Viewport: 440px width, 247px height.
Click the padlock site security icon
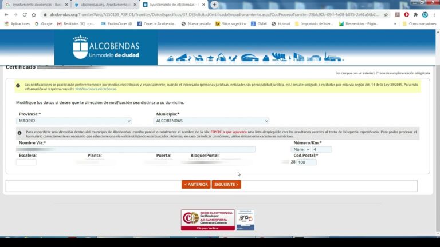coord(45,14)
